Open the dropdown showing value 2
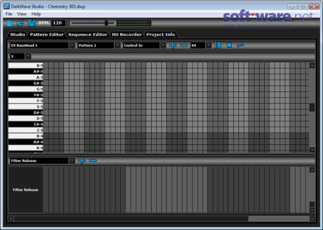 click(28, 56)
